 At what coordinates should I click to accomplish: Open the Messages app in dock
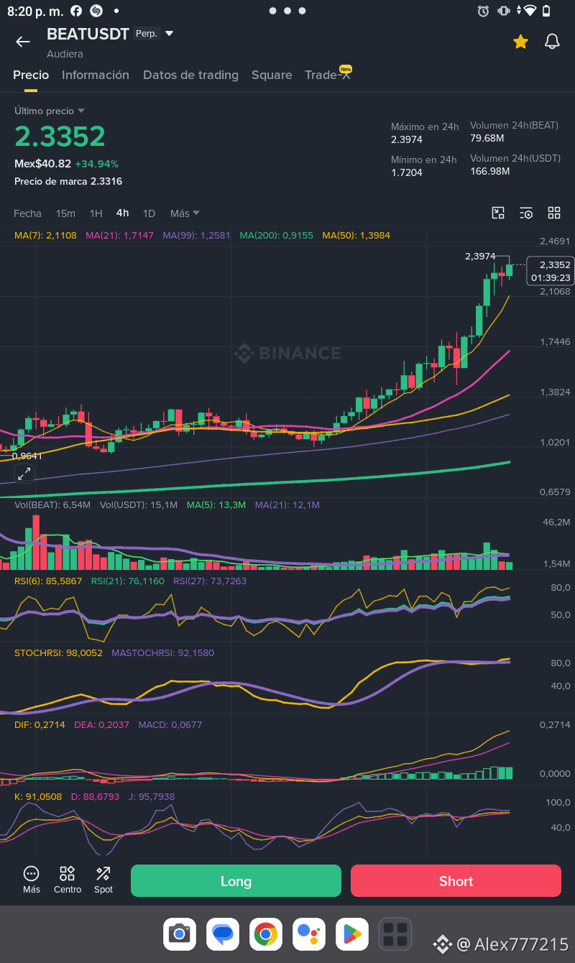223,934
